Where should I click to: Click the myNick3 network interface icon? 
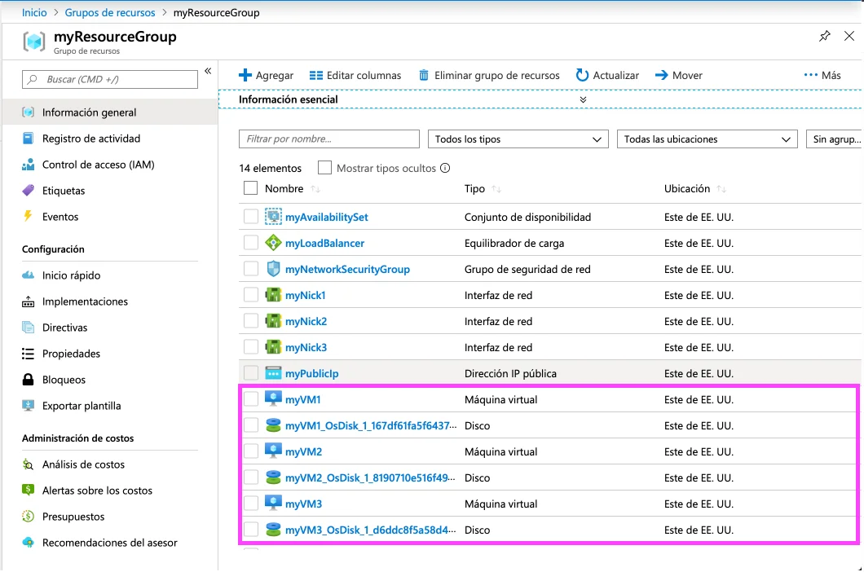(273, 347)
